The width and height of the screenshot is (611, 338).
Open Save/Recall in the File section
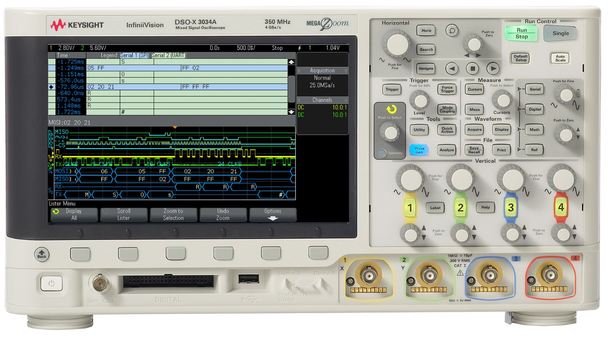coord(473,149)
